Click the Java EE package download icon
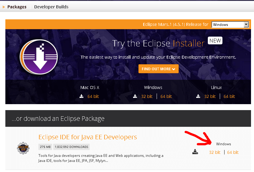 coord(195,152)
